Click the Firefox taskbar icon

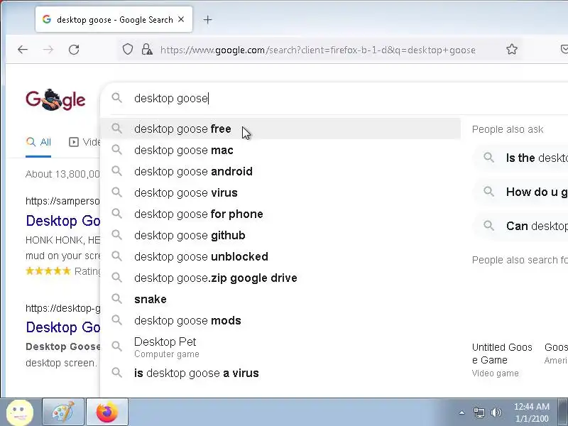pos(107,413)
